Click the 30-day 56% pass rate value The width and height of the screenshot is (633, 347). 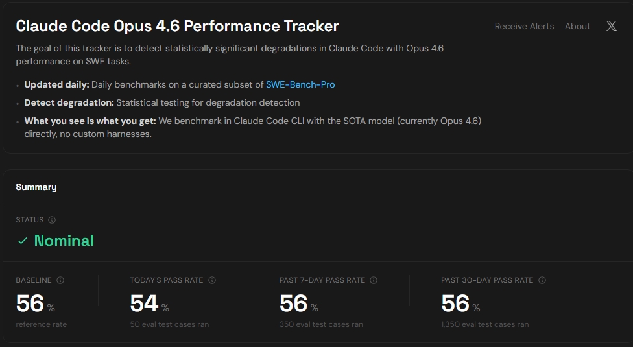coord(455,304)
